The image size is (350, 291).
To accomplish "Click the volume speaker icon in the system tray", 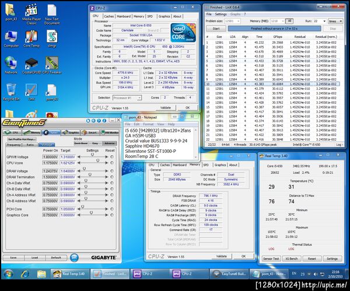I will coord(316,274).
